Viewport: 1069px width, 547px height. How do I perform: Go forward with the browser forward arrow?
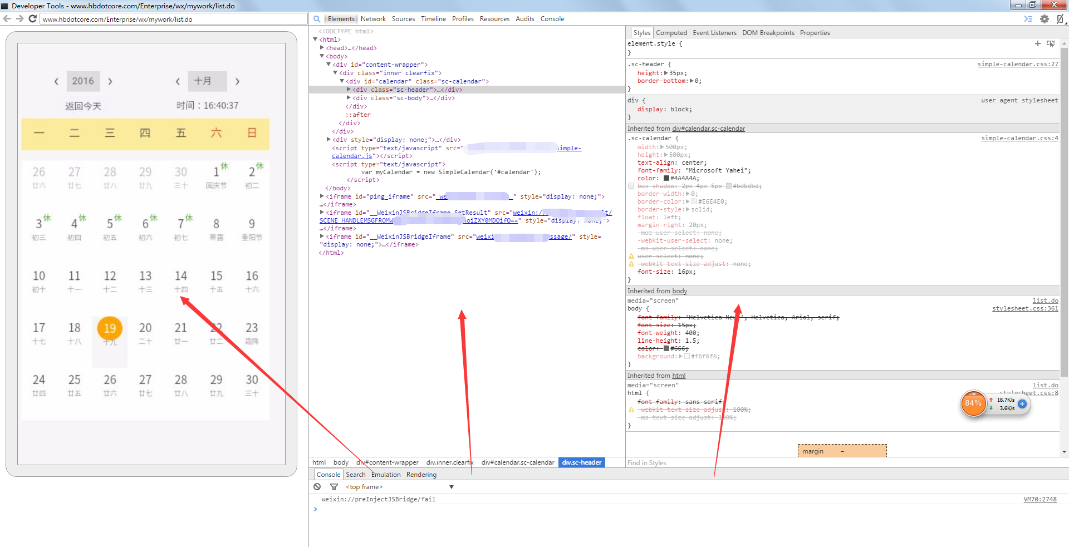coord(19,19)
